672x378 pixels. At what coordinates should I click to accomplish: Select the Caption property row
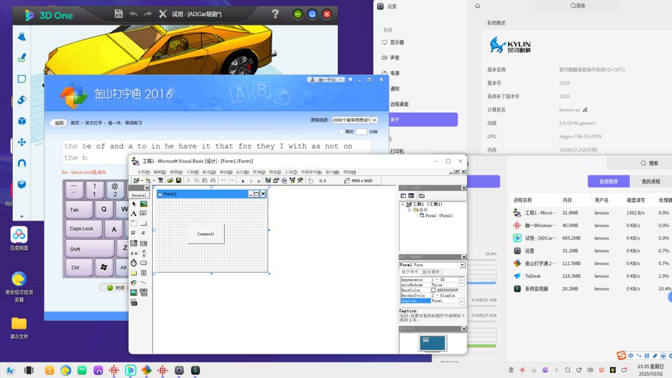[430, 301]
